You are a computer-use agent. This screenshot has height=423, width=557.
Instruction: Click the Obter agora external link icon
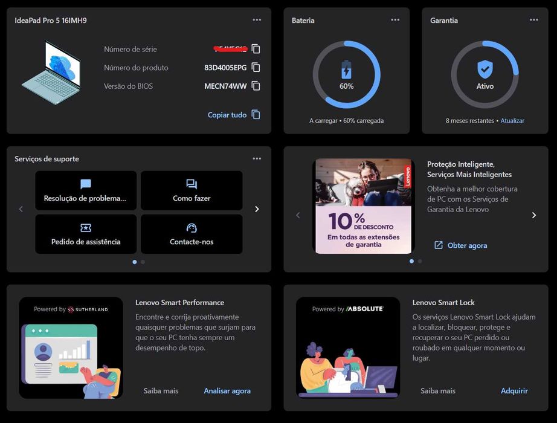tap(439, 245)
